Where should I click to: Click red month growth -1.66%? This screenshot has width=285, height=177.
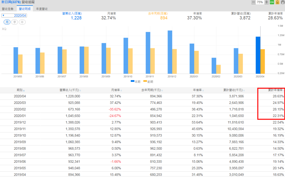click(116, 162)
